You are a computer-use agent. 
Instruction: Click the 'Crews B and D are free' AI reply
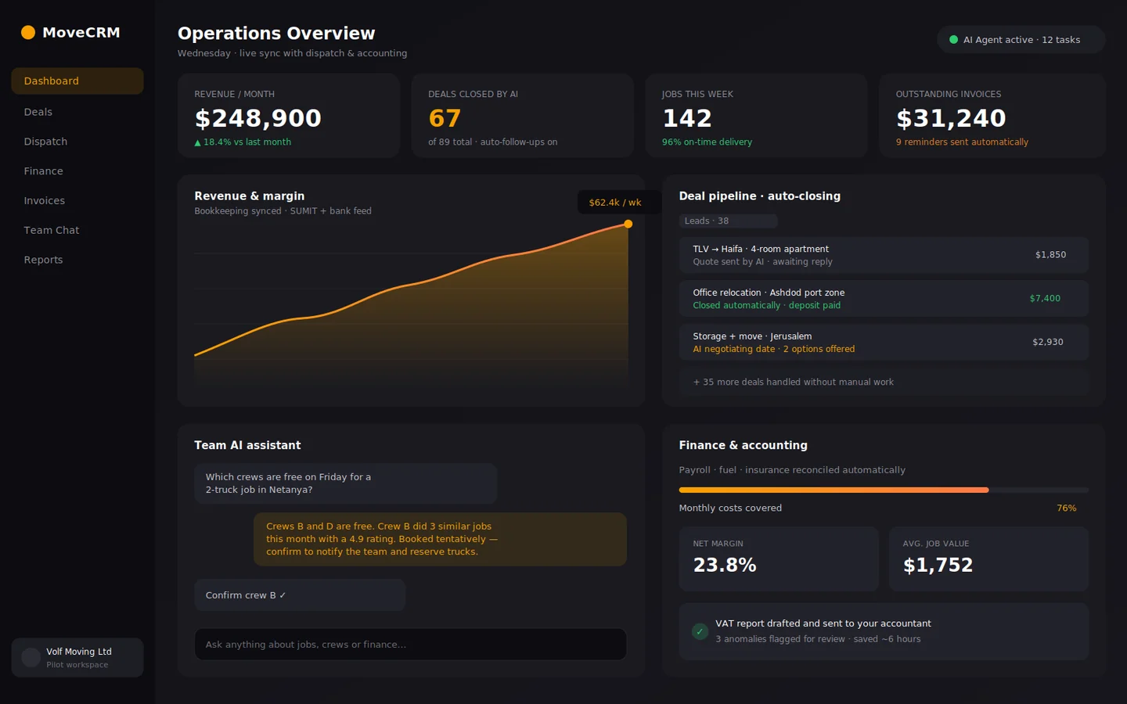click(x=440, y=539)
